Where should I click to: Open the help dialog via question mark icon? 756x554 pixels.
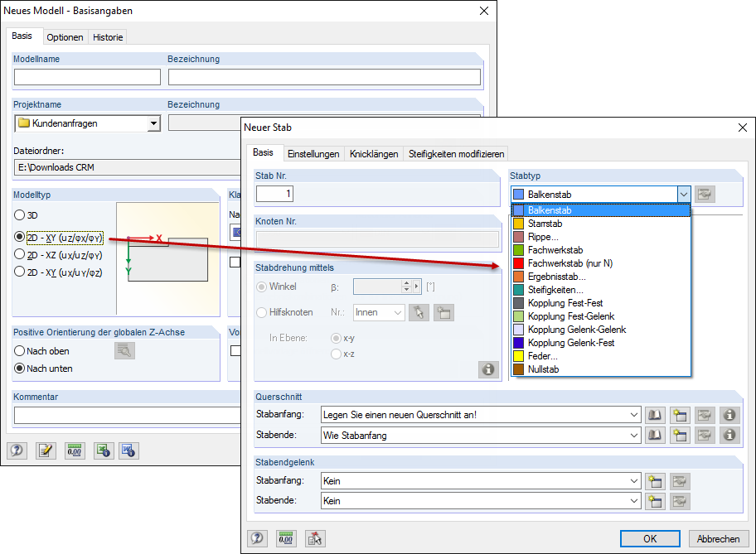pos(17,450)
